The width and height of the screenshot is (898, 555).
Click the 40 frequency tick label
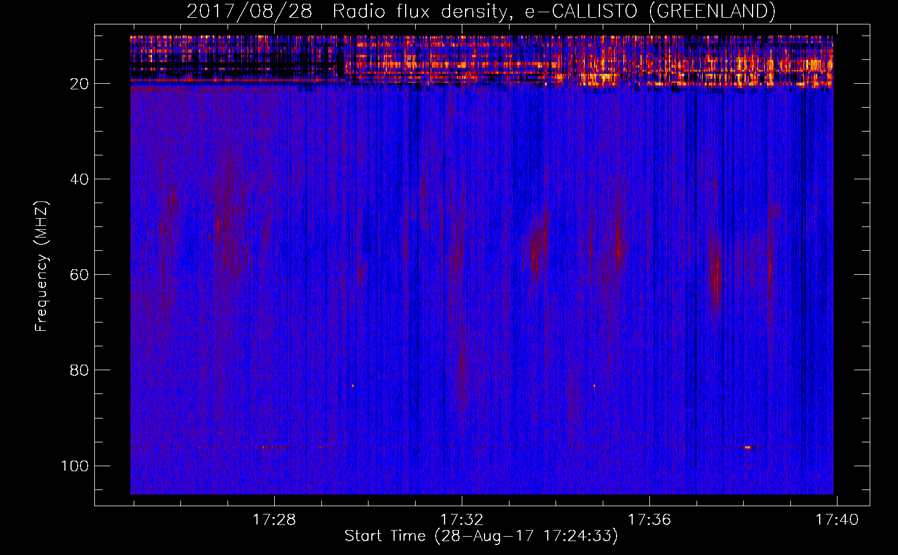pyautogui.click(x=79, y=179)
